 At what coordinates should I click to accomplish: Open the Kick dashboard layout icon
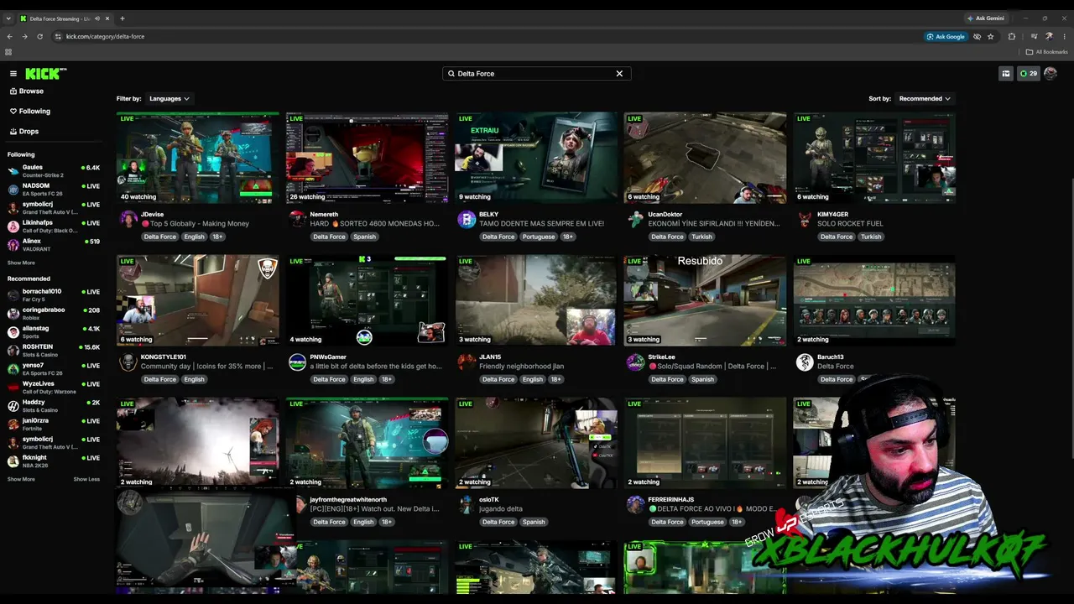coord(1006,74)
